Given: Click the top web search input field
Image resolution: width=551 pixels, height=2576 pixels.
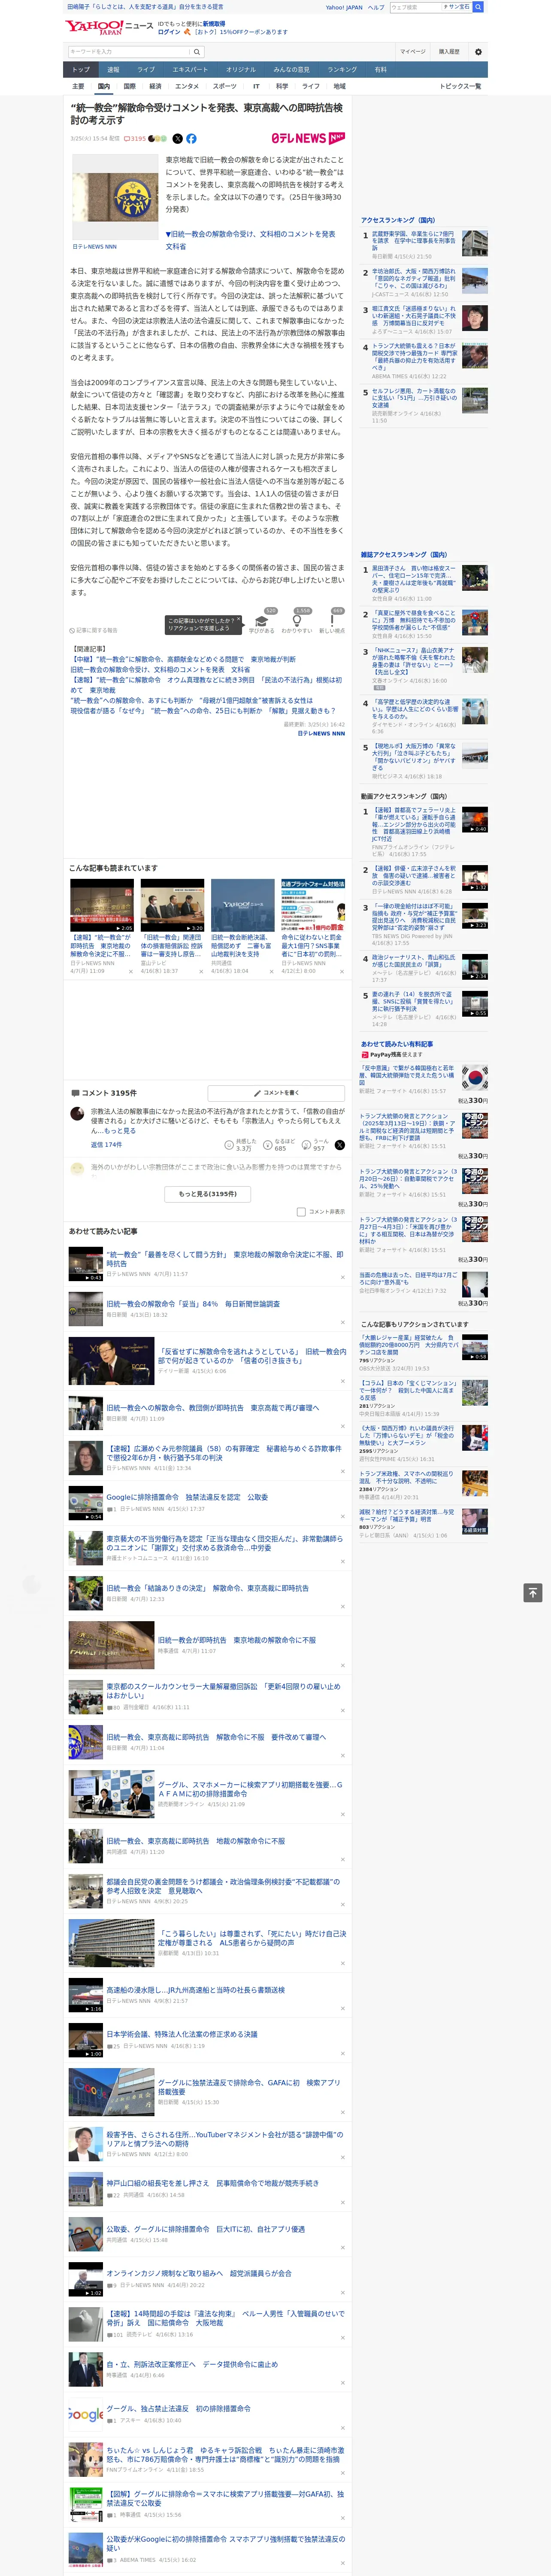Looking at the screenshot, I should click(x=415, y=7).
